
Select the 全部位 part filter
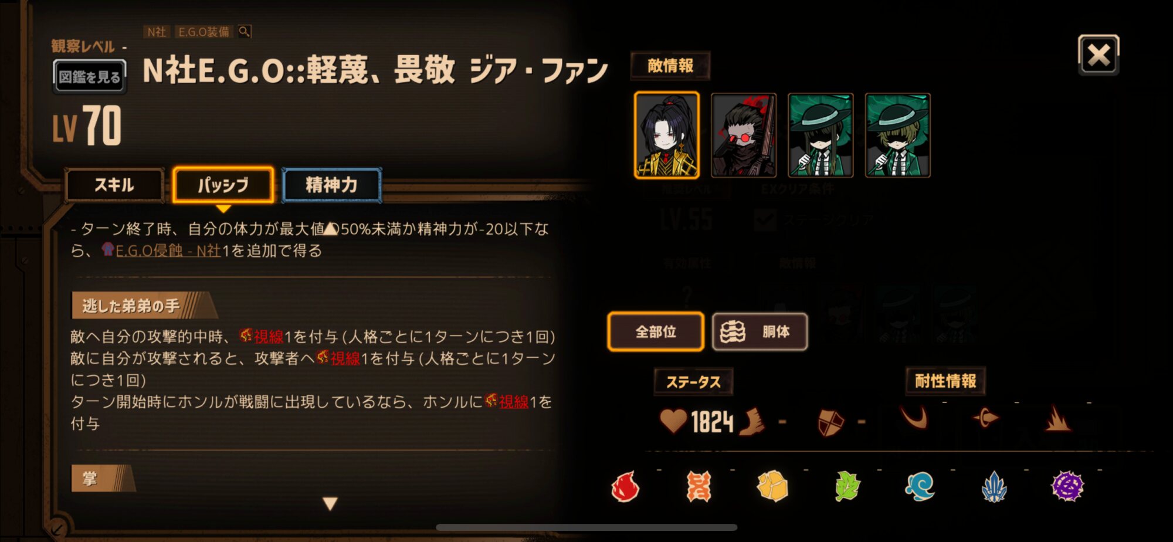pos(656,332)
